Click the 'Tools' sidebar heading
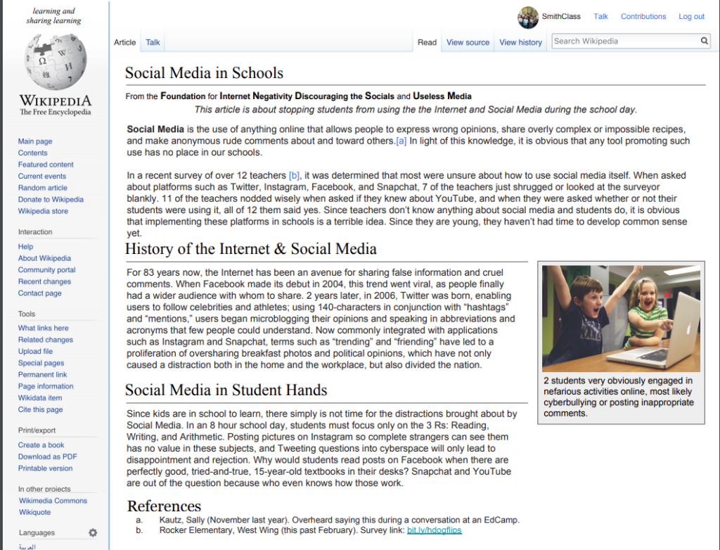The height and width of the screenshot is (550, 720). click(27, 314)
